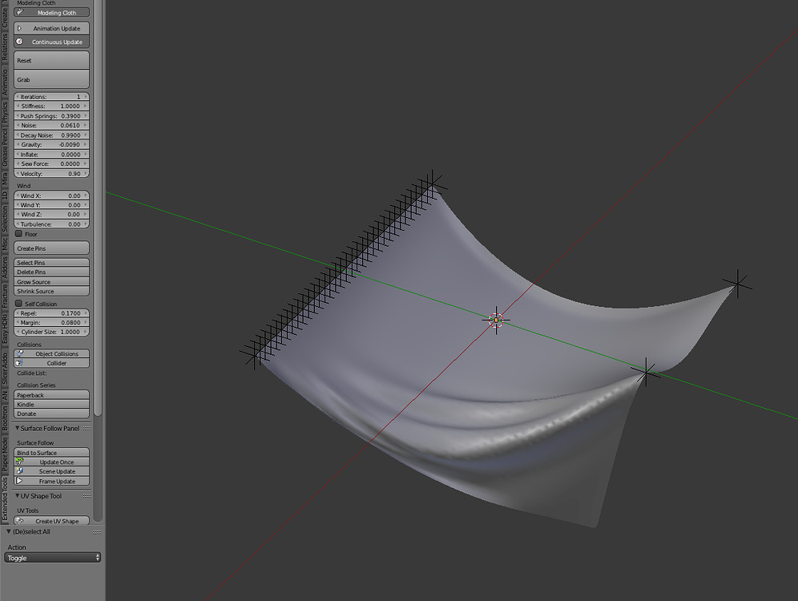Screen dimensions: 798x601
Task: Click the Continuous Update clock icon
Action: click(x=20, y=41)
